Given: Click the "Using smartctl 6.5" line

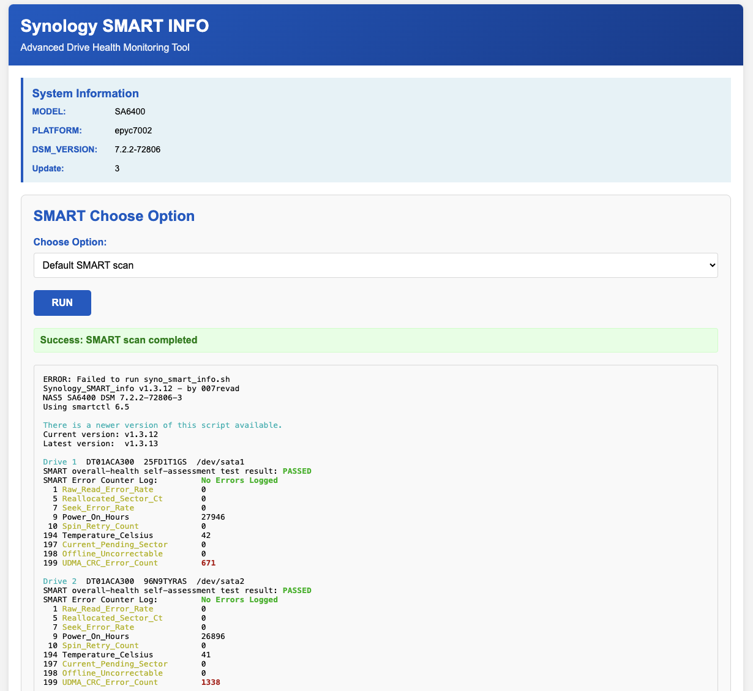Looking at the screenshot, I should click(86, 407).
